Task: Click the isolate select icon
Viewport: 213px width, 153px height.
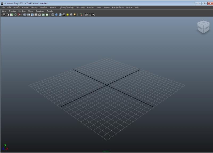Action: pyautogui.click(x=81, y=15)
